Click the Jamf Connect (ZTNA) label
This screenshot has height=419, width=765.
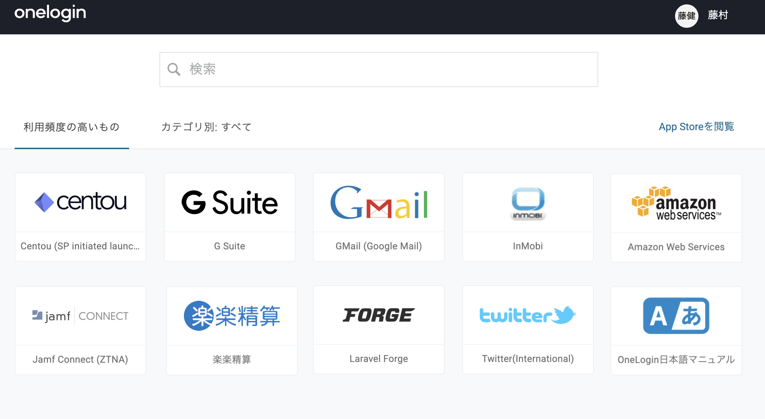[x=80, y=359]
